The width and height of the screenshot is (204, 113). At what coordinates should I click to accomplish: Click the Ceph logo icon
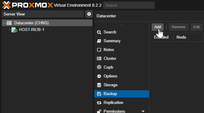click(99, 67)
